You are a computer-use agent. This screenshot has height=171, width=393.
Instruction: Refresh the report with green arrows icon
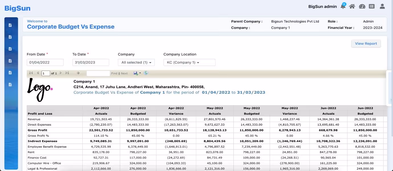(x=146, y=73)
